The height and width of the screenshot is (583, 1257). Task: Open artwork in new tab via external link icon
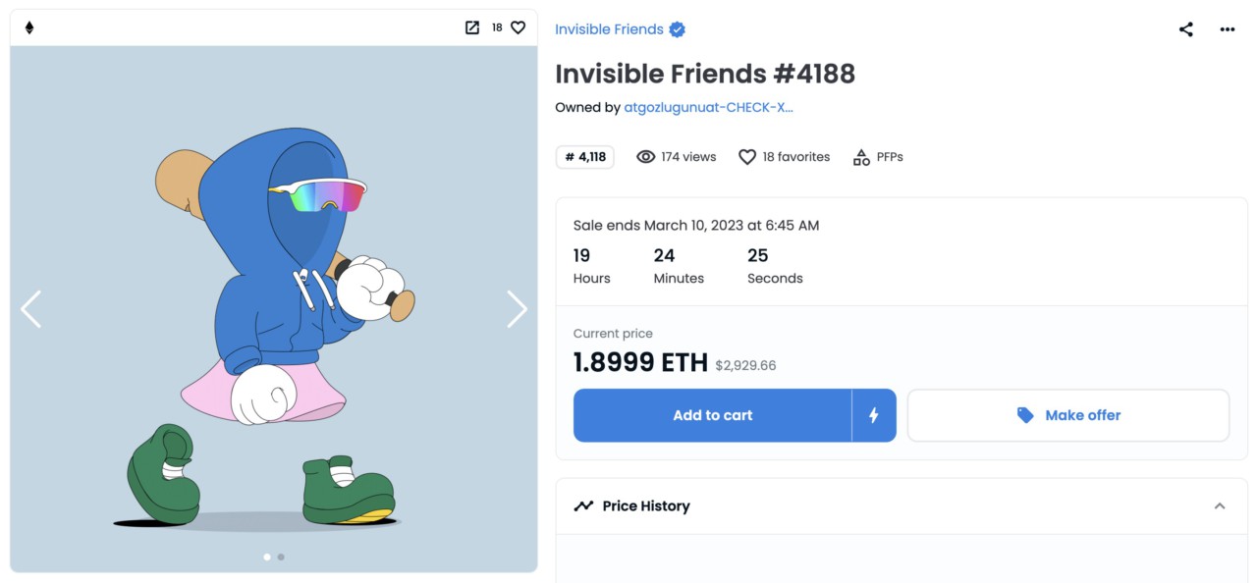[x=472, y=27]
